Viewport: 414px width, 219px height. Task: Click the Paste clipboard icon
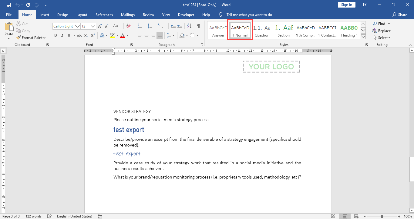[9, 27]
